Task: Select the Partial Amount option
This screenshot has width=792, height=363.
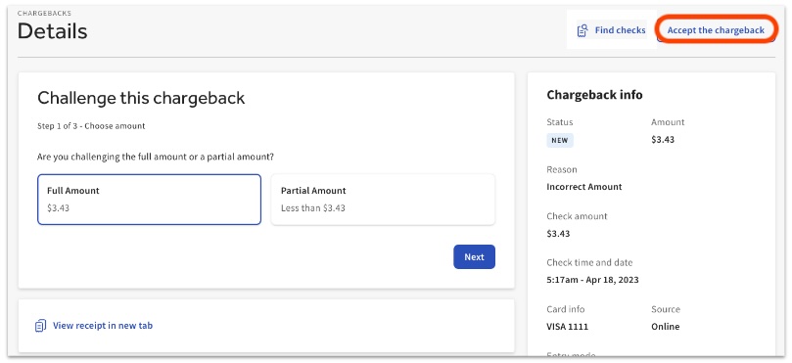Action: (x=383, y=200)
